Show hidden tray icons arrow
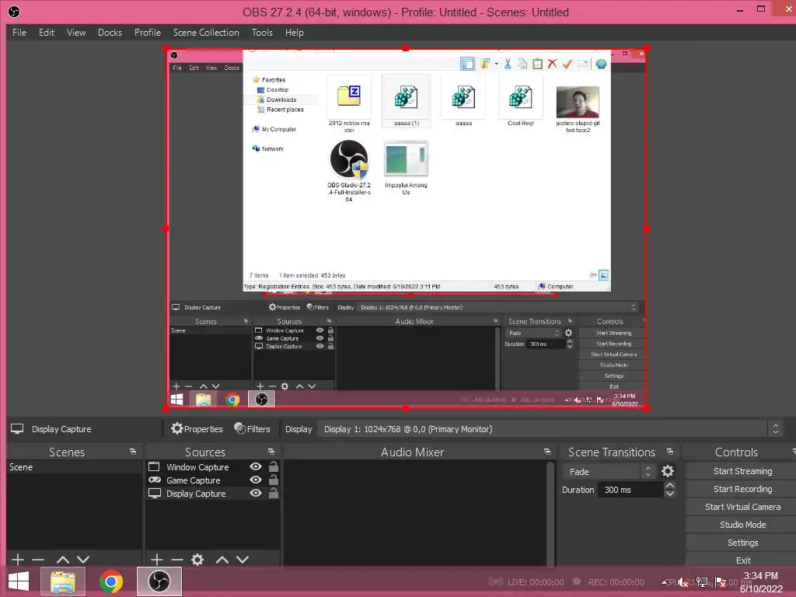Viewport: 796px width, 597px height. pyautogui.click(x=664, y=582)
